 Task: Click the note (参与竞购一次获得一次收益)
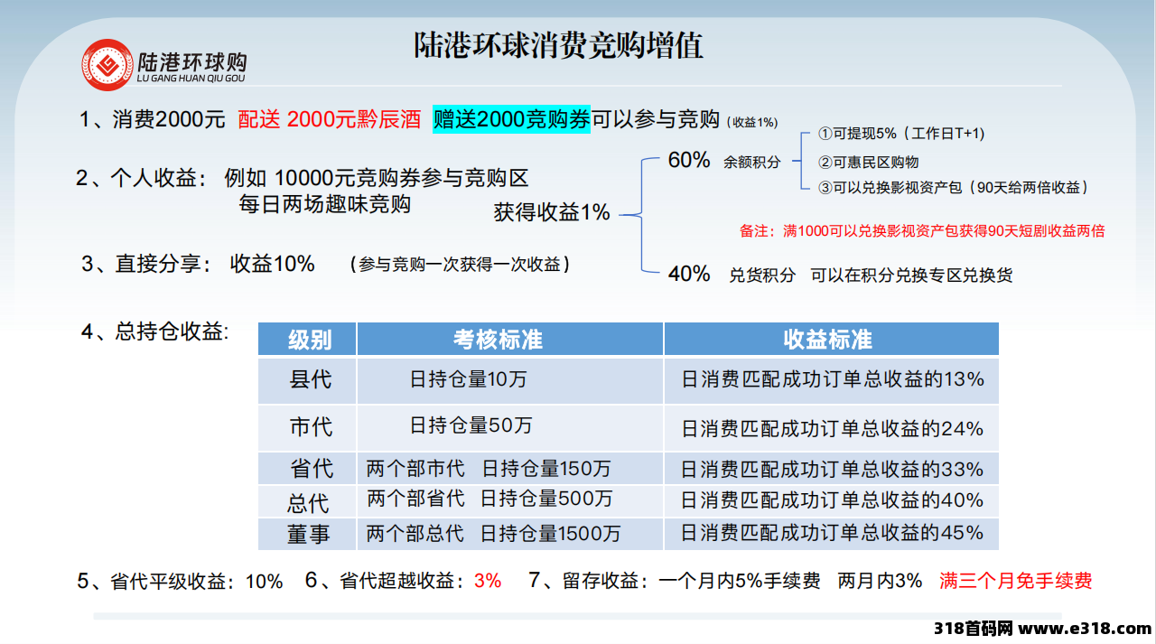(461, 266)
